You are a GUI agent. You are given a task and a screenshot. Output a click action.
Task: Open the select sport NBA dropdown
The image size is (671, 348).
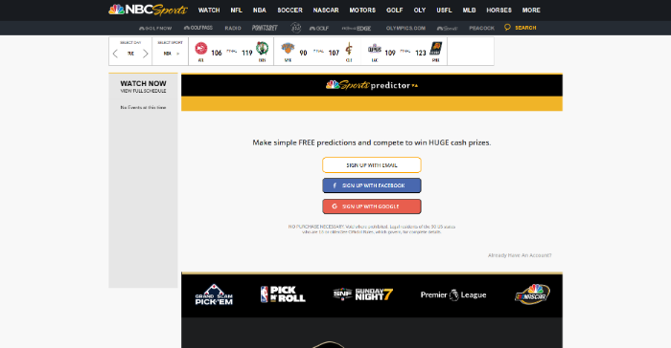(171, 54)
